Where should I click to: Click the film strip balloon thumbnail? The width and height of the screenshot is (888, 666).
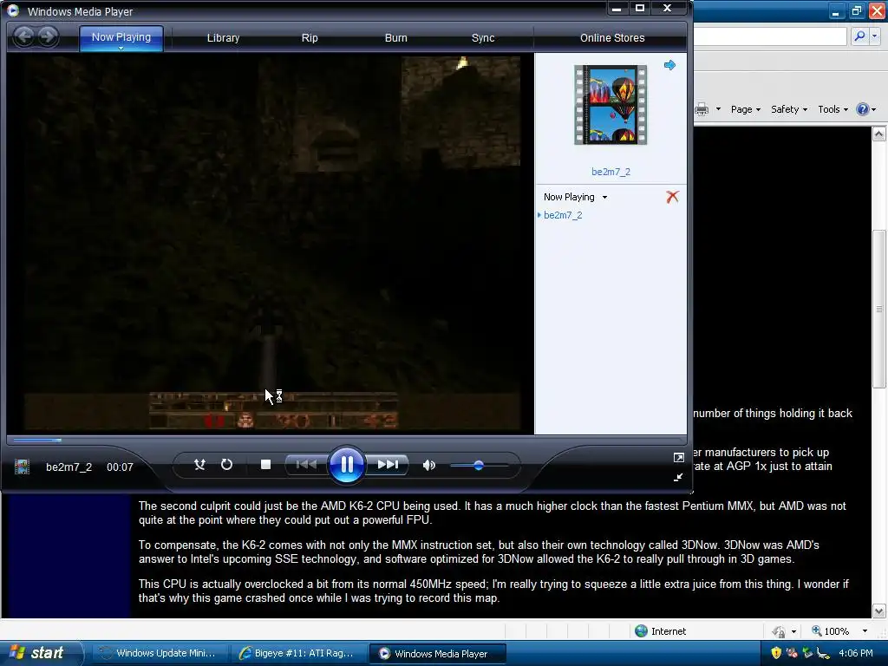[x=610, y=105]
